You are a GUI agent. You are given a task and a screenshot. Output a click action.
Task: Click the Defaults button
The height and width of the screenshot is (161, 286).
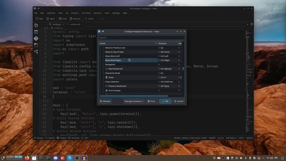tap(105, 102)
